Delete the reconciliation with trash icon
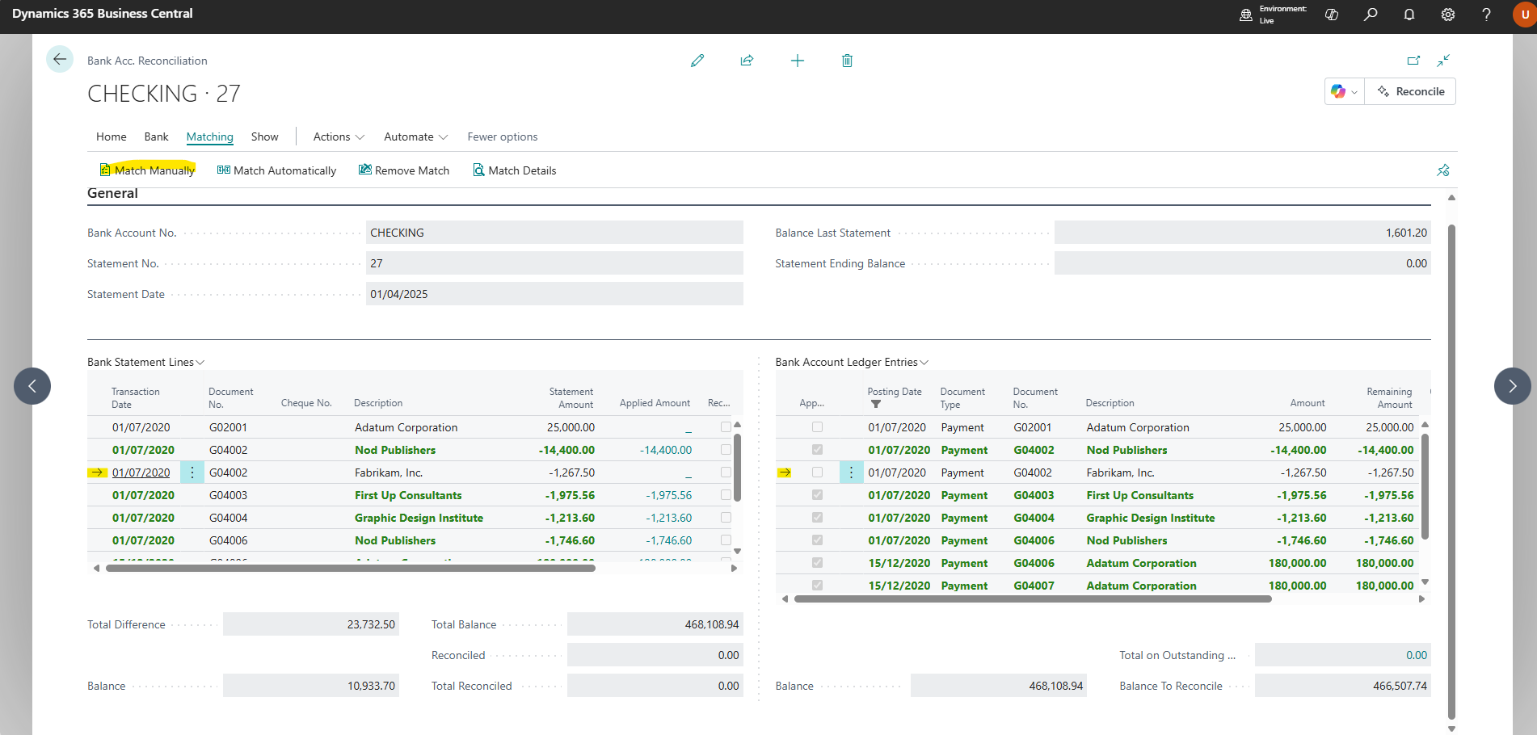Screen dimensions: 1537x735 tap(847, 61)
